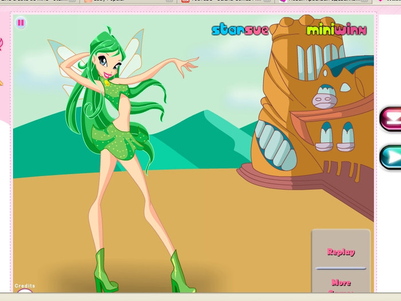Click the StarSue logo
The height and width of the screenshot is (301, 401).
pos(240,30)
